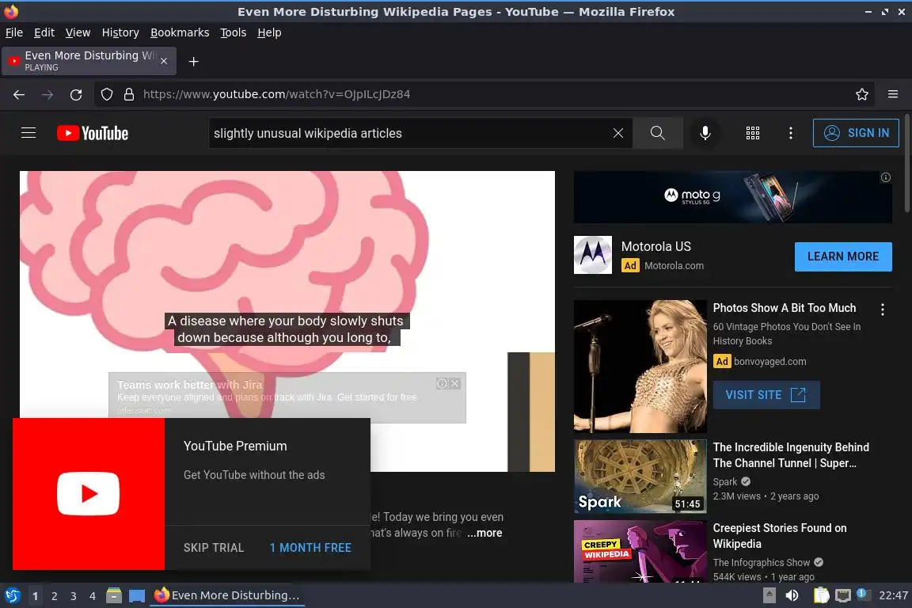The image size is (912, 608).
Task: Open Teams work better with Jira ad
Action: pos(190,385)
